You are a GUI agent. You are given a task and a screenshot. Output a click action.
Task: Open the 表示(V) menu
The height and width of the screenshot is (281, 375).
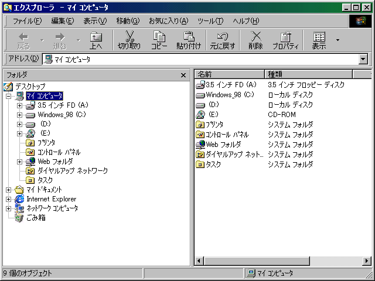click(x=95, y=21)
